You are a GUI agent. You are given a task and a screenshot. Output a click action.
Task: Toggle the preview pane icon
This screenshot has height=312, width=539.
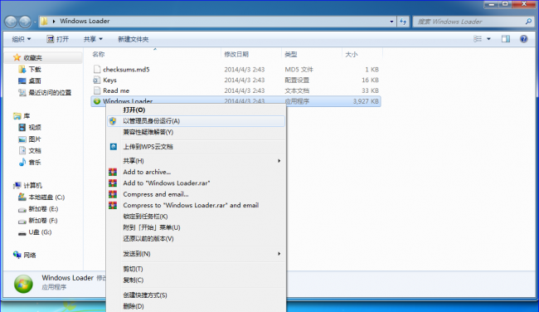506,39
